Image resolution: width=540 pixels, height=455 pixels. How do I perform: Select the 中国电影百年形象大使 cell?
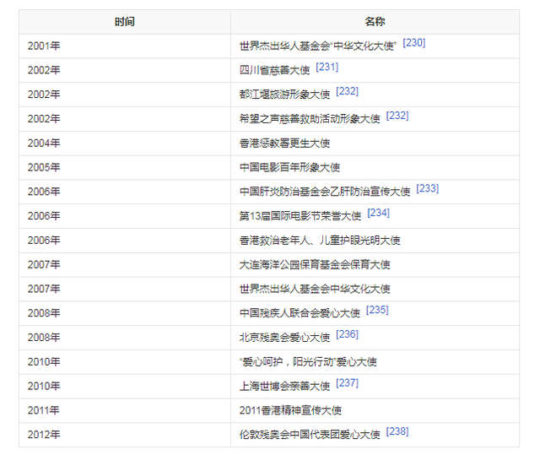point(289,167)
